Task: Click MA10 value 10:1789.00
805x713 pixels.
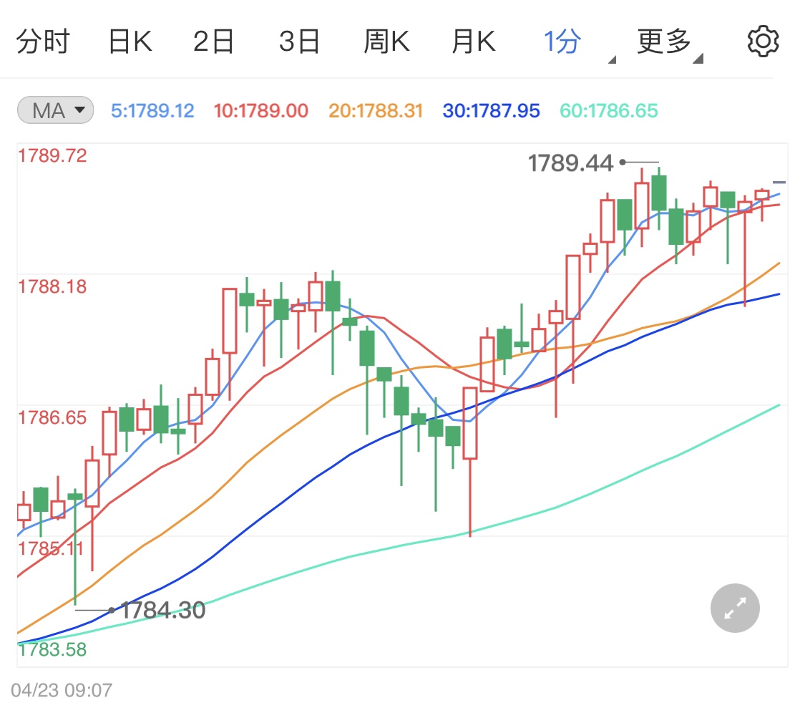Action: (260, 110)
